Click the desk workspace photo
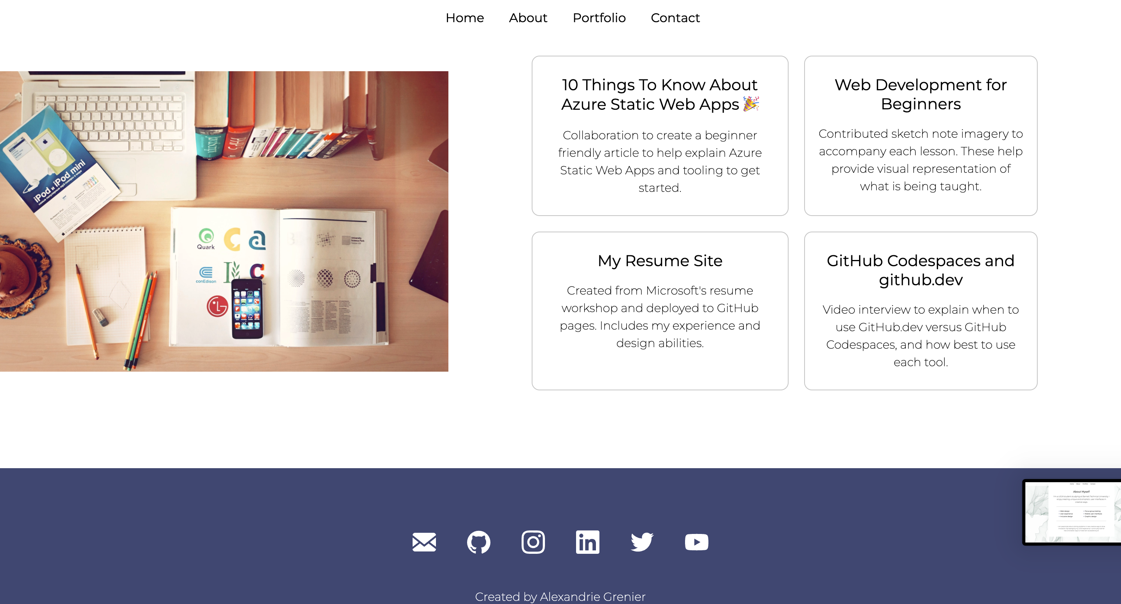Screen dimensions: 1121x604 [224, 221]
